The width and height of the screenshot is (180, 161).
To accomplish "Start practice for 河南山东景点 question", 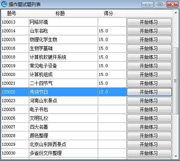I will point(149,101).
